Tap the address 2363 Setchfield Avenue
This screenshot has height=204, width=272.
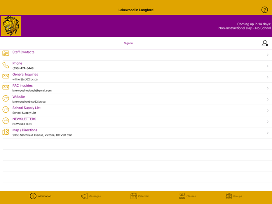(42, 135)
